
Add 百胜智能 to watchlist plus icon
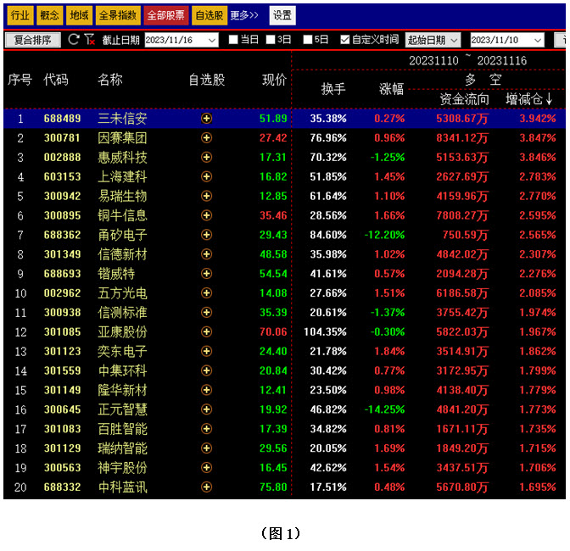pos(206,429)
